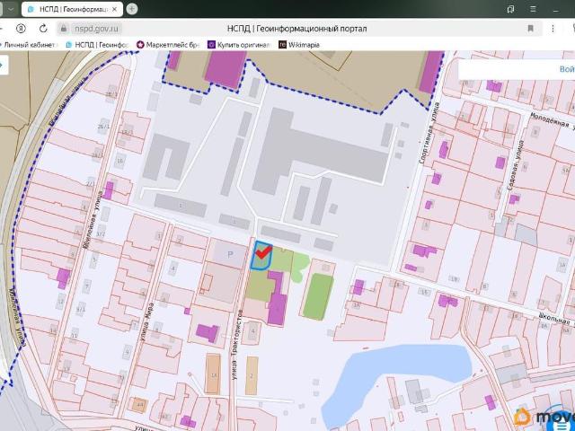The image size is (575, 431).
Task: Click the orange building labeled 1А
Action: tap(213, 374)
